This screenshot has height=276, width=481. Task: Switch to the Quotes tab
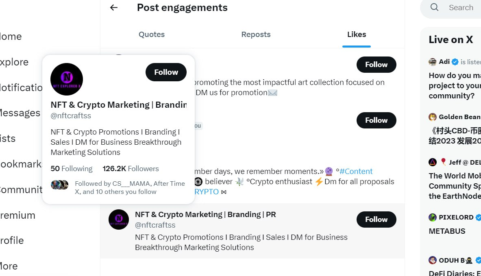pos(152,35)
